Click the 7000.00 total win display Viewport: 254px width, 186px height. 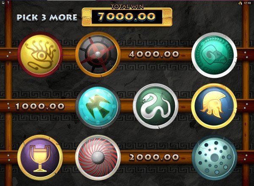click(127, 16)
